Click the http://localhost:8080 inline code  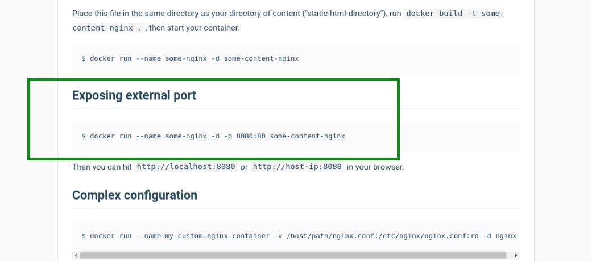pyautogui.click(x=186, y=167)
